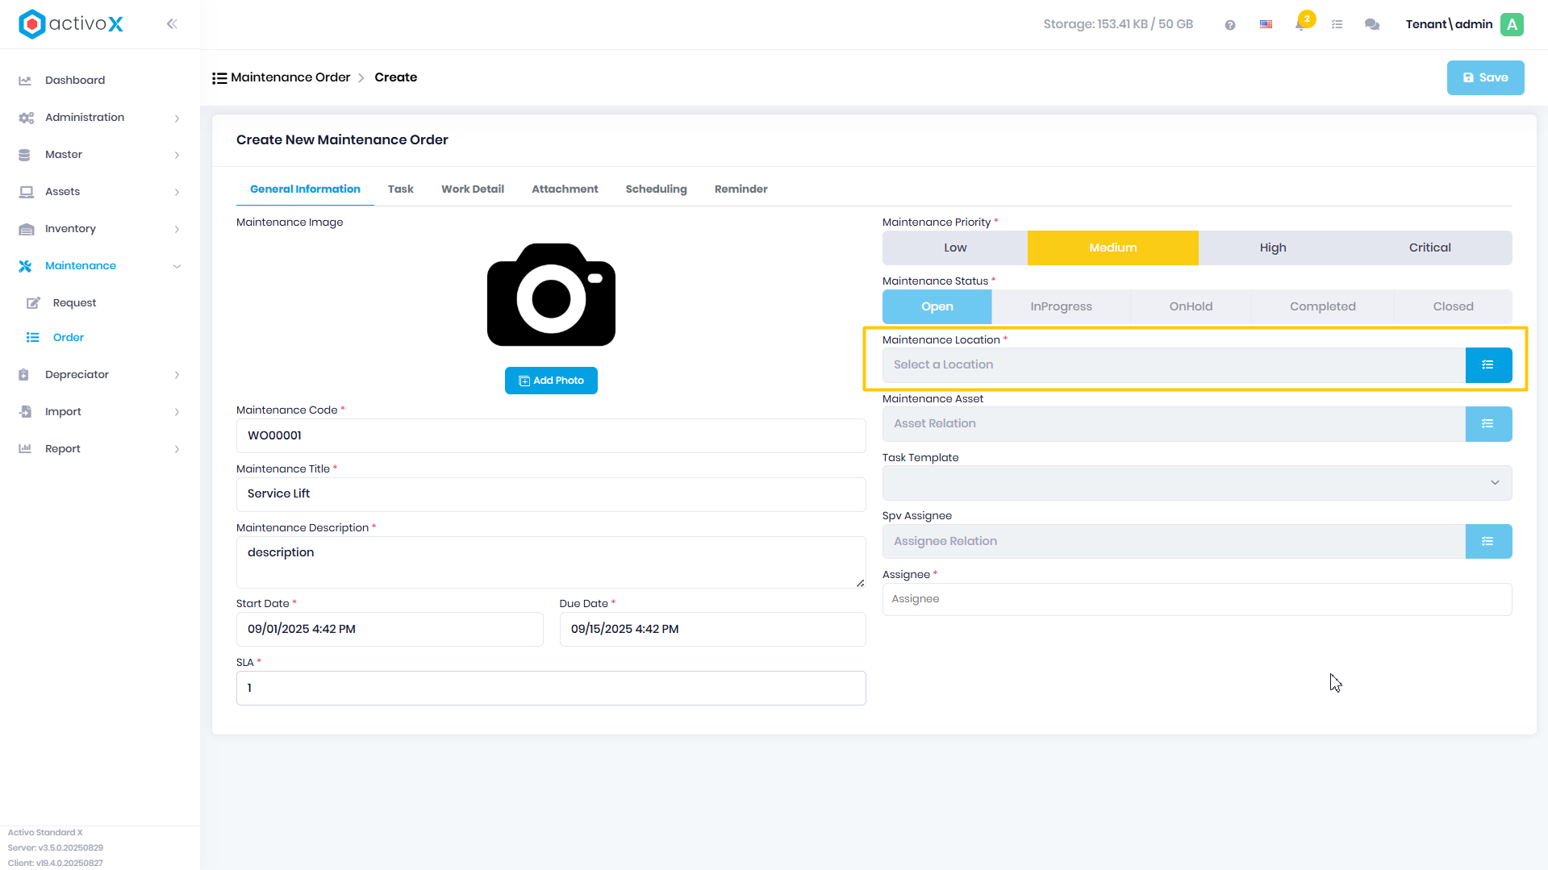Expand the Depreciator menu chevron
The image size is (1548, 870).
point(177,376)
